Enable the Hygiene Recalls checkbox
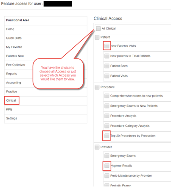 click(x=107, y=166)
